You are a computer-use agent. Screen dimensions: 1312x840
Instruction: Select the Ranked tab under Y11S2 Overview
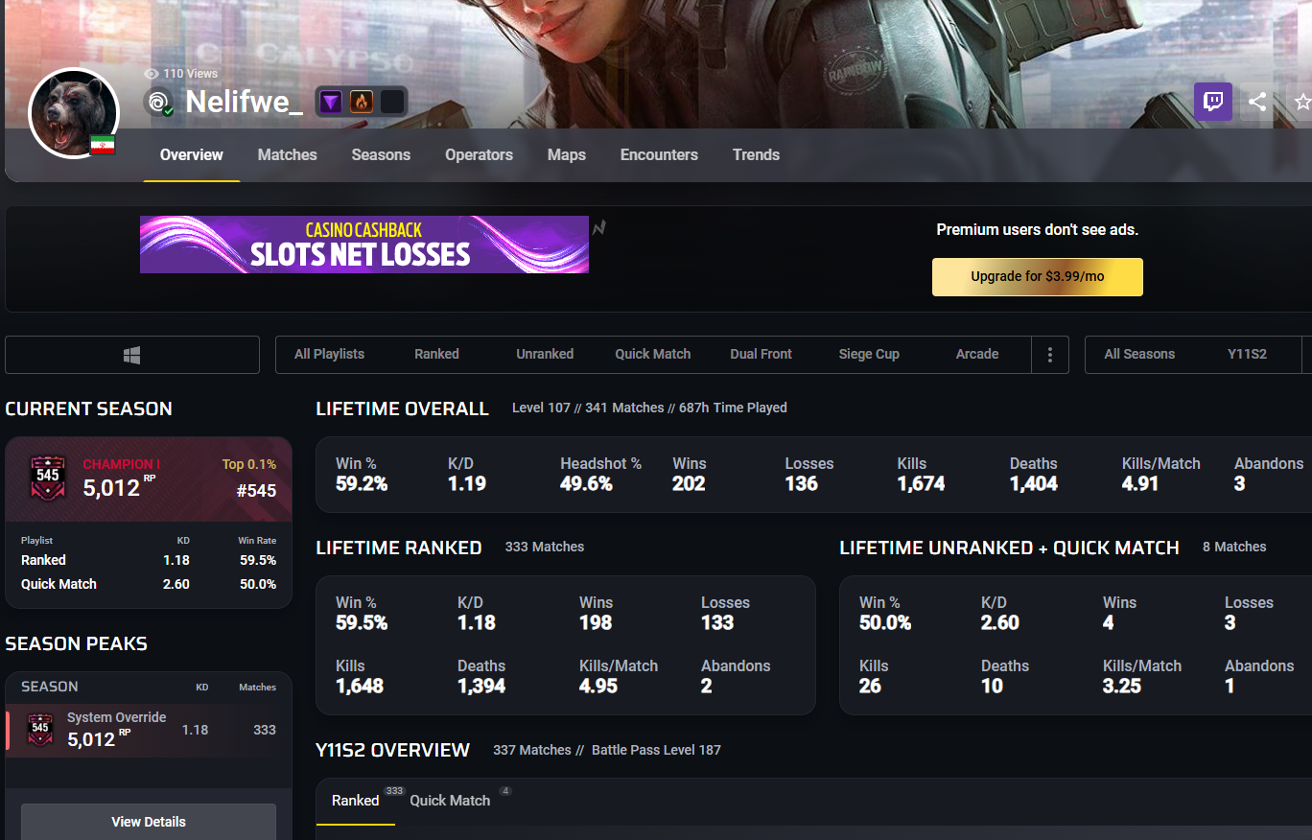[x=356, y=801]
